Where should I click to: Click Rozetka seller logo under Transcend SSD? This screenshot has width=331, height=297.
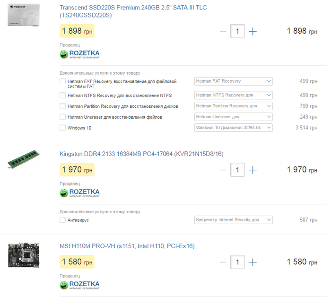(x=79, y=54)
